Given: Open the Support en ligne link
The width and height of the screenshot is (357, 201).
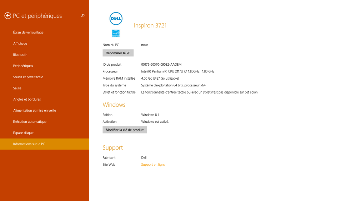Looking at the screenshot, I should click(x=153, y=165).
